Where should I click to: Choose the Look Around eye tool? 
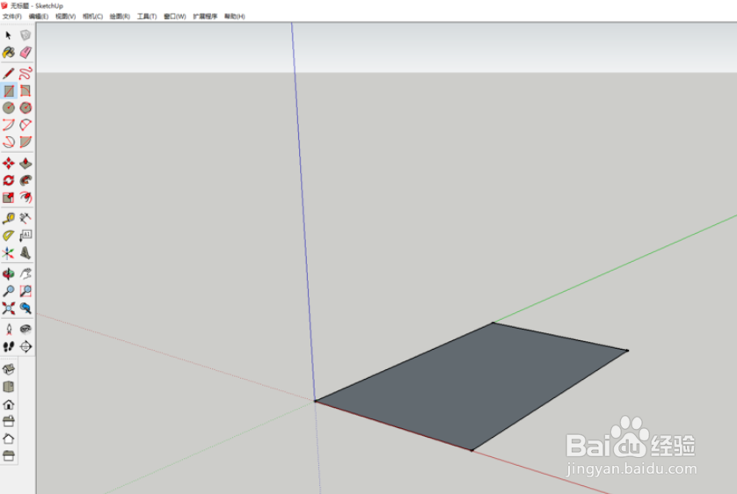point(26,329)
